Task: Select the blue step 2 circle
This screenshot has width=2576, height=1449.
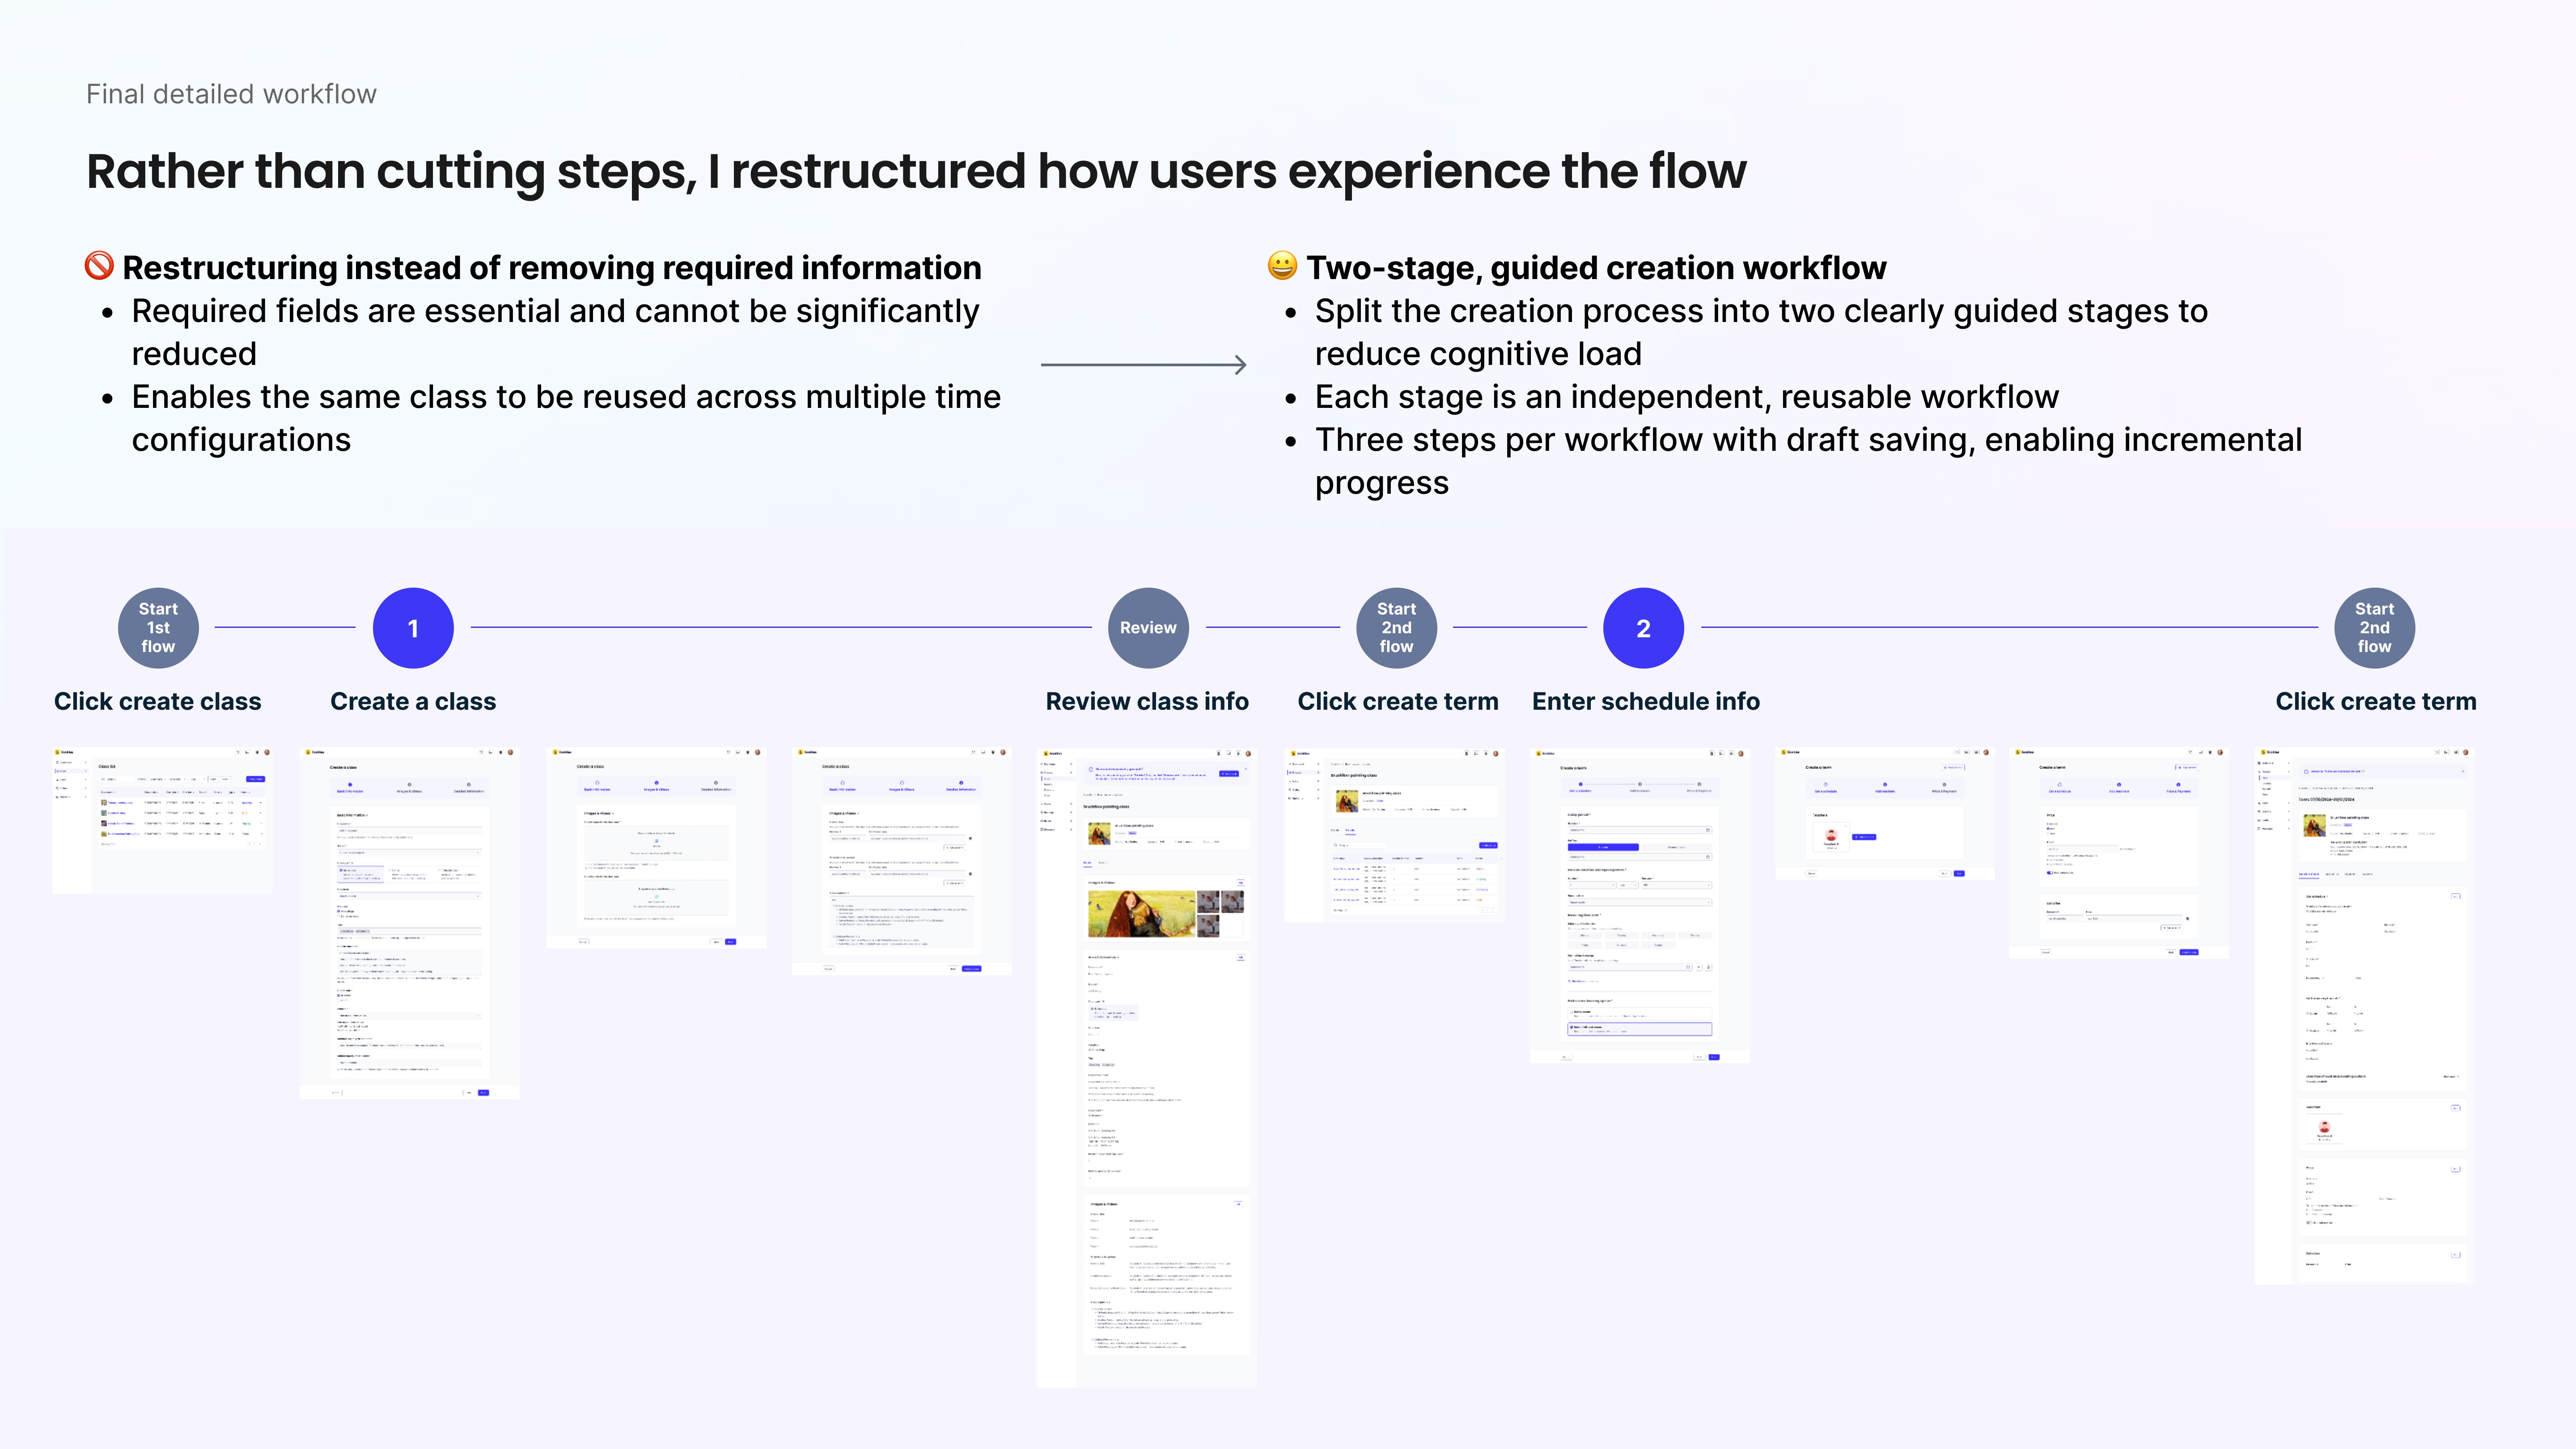Action: coord(1643,627)
